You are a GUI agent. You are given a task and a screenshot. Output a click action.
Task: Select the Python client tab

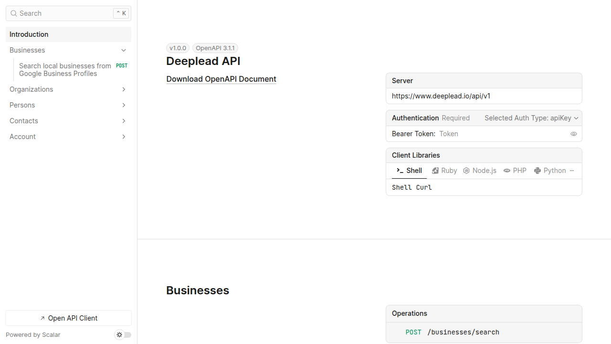click(x=550, y=171)
